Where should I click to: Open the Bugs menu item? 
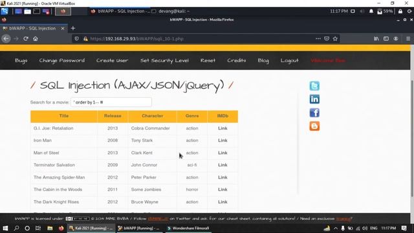pyautogui.click(x=21, y=60)
